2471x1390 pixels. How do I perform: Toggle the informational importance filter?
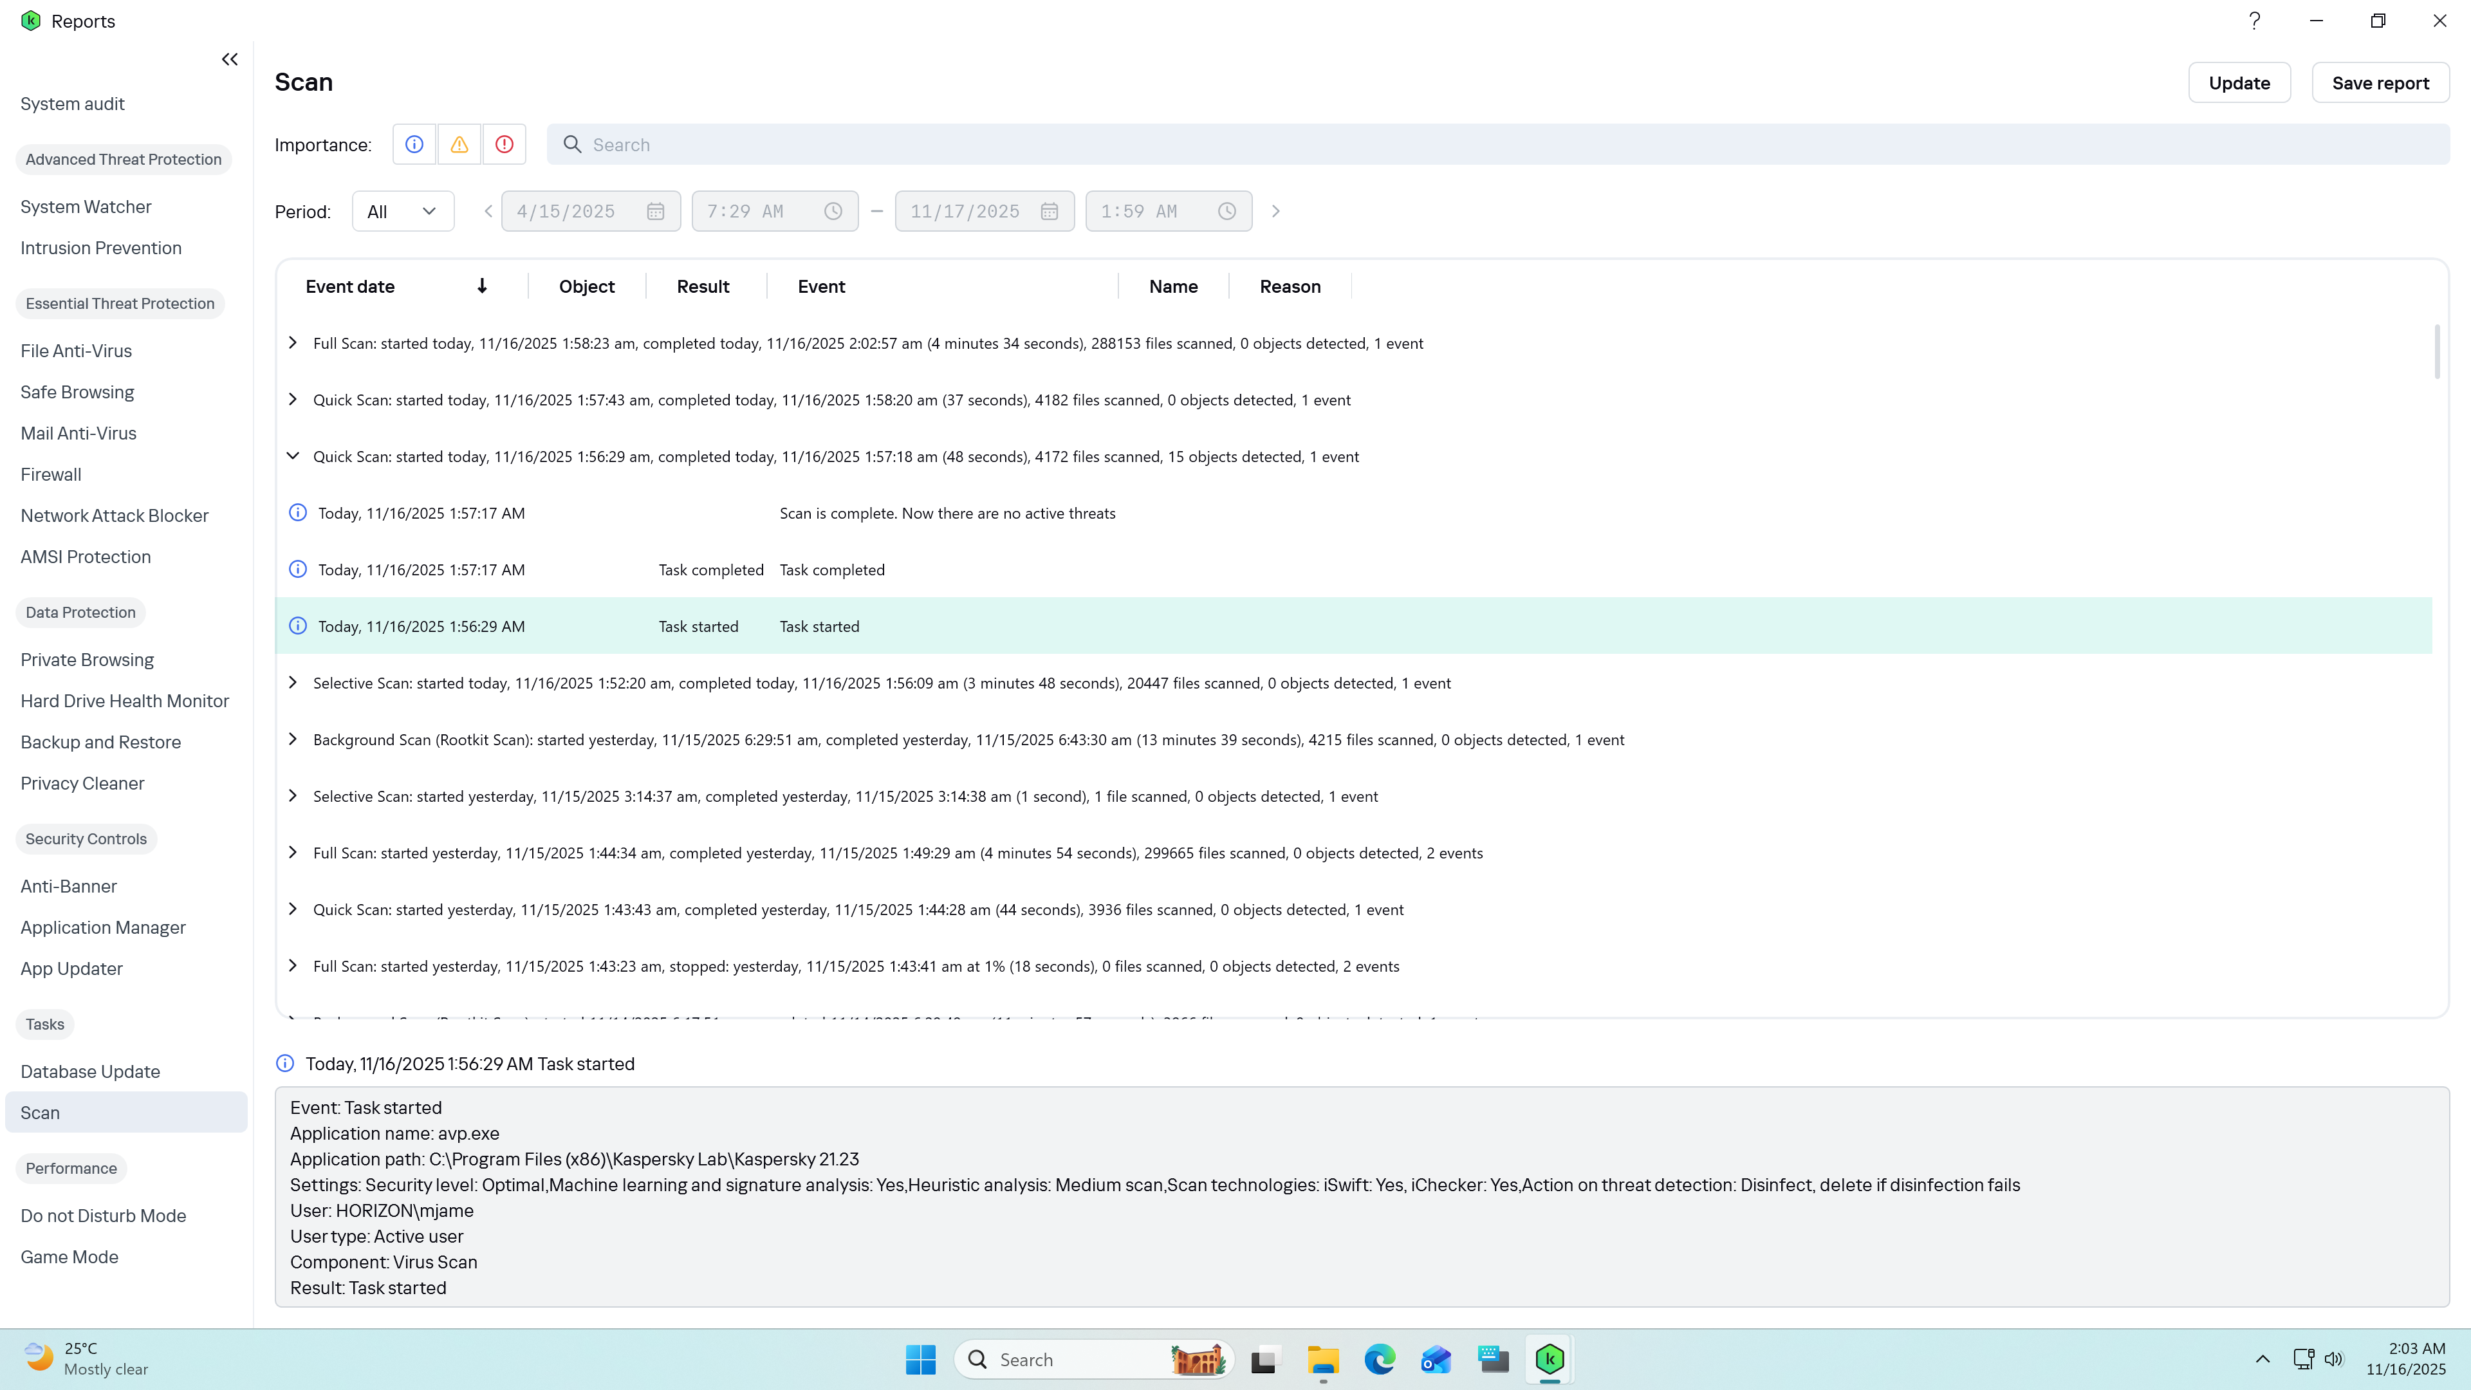point(414,144)
